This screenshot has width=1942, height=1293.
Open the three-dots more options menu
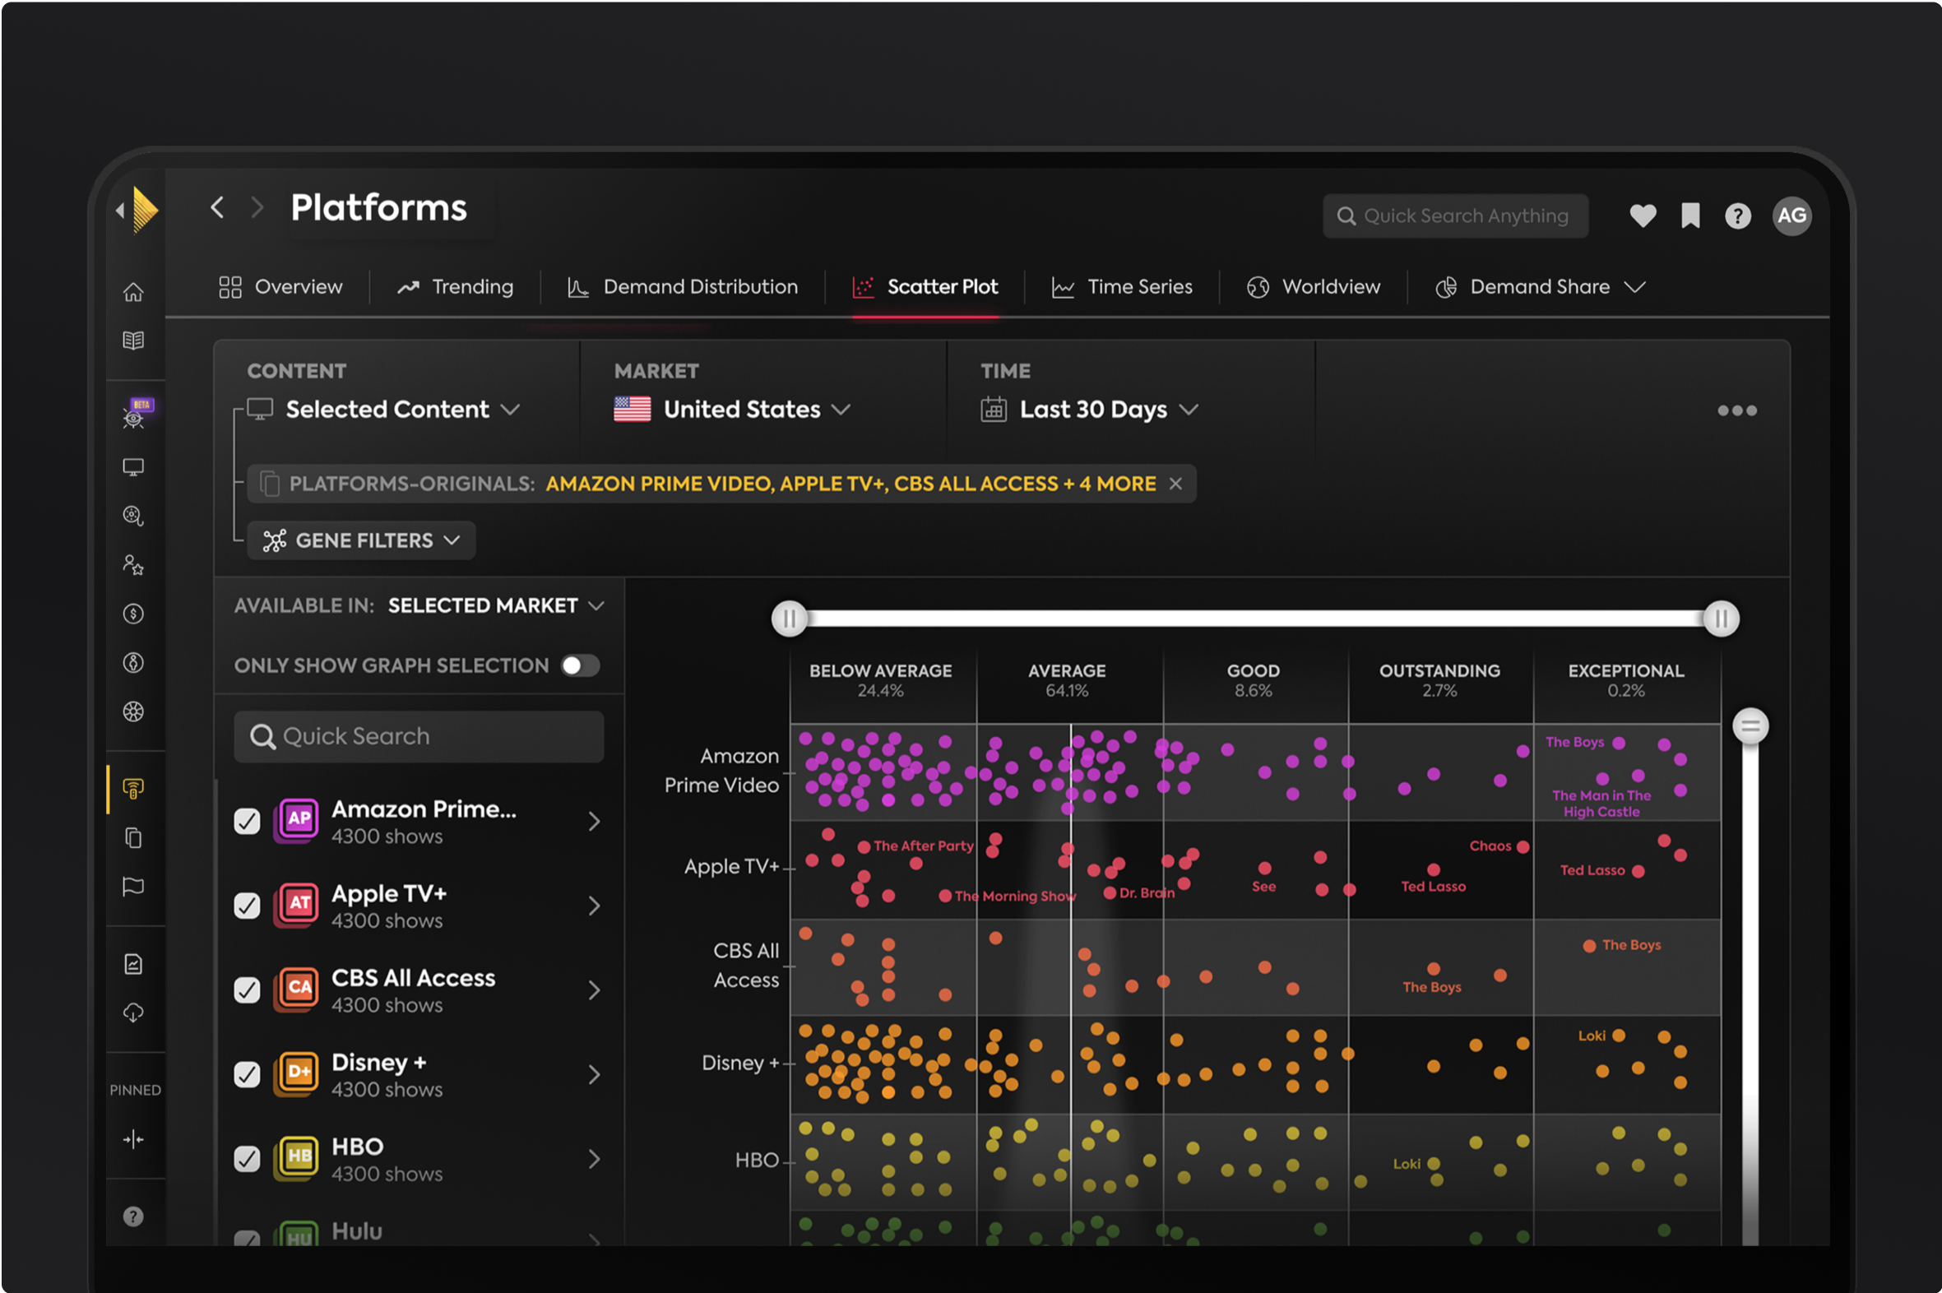click(x=1736, y=410)
